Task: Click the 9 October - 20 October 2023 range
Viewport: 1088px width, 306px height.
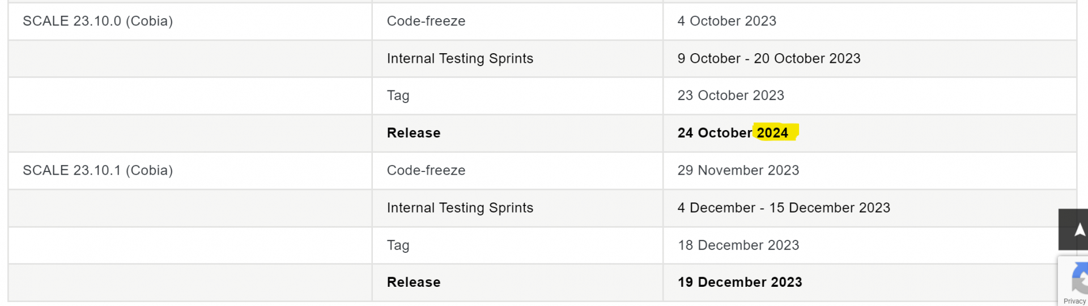Action: (x=769, y=58)
